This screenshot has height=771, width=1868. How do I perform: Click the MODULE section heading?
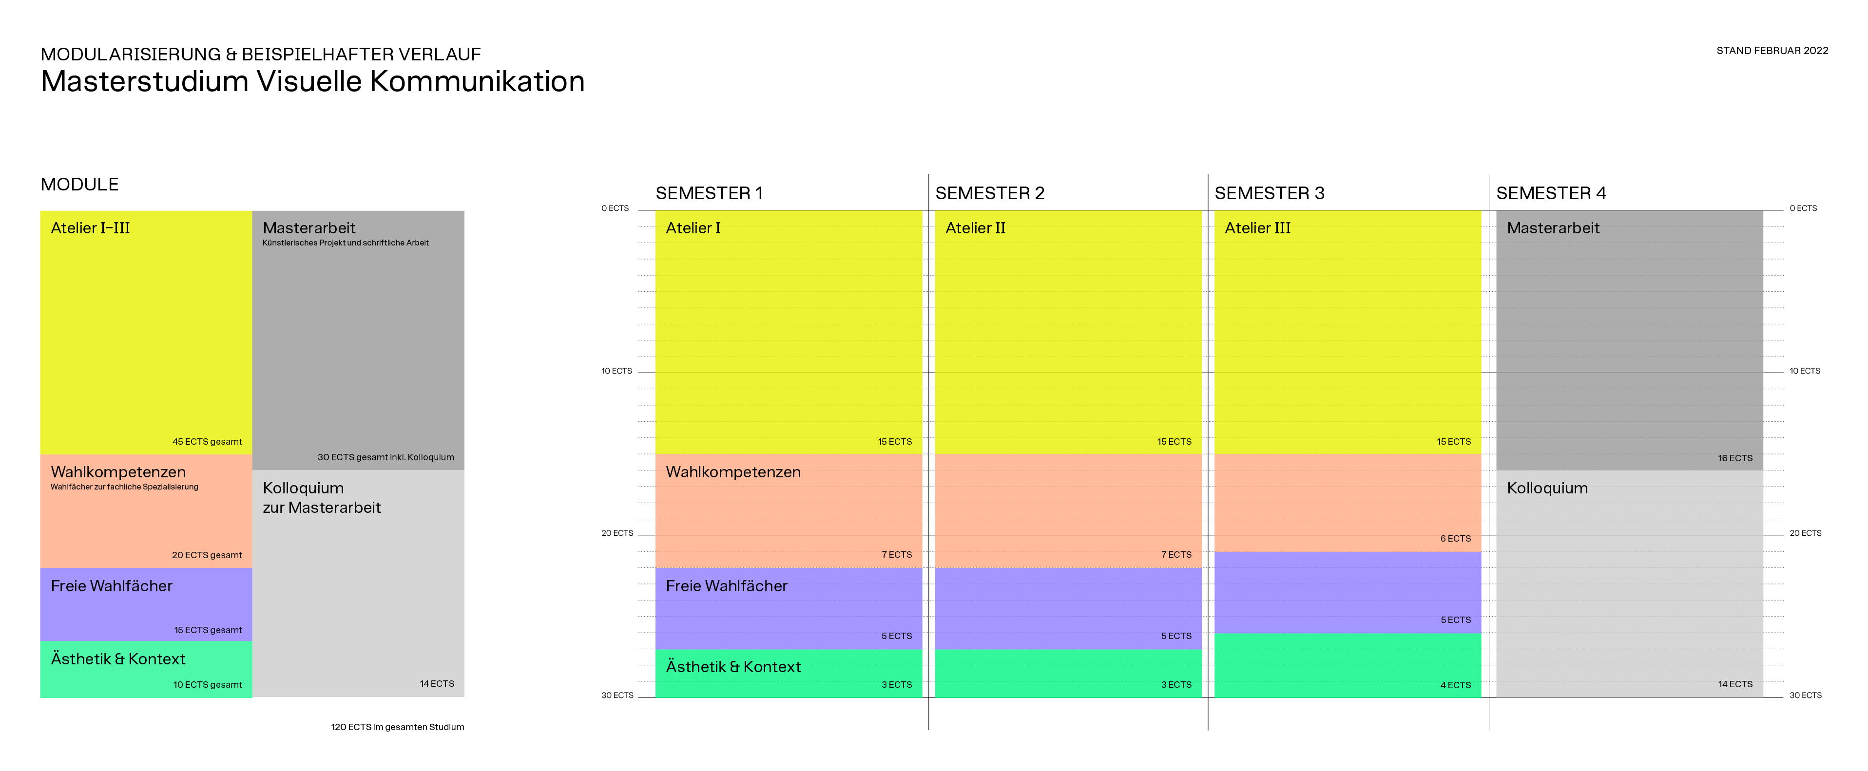point(80,185)
